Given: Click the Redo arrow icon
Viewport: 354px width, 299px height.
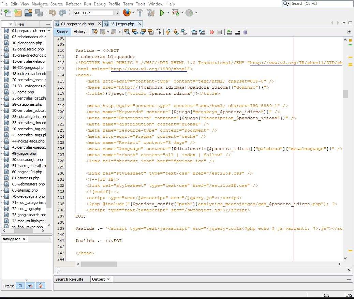Looking at the screenshot, I should (x=62, y=13).
